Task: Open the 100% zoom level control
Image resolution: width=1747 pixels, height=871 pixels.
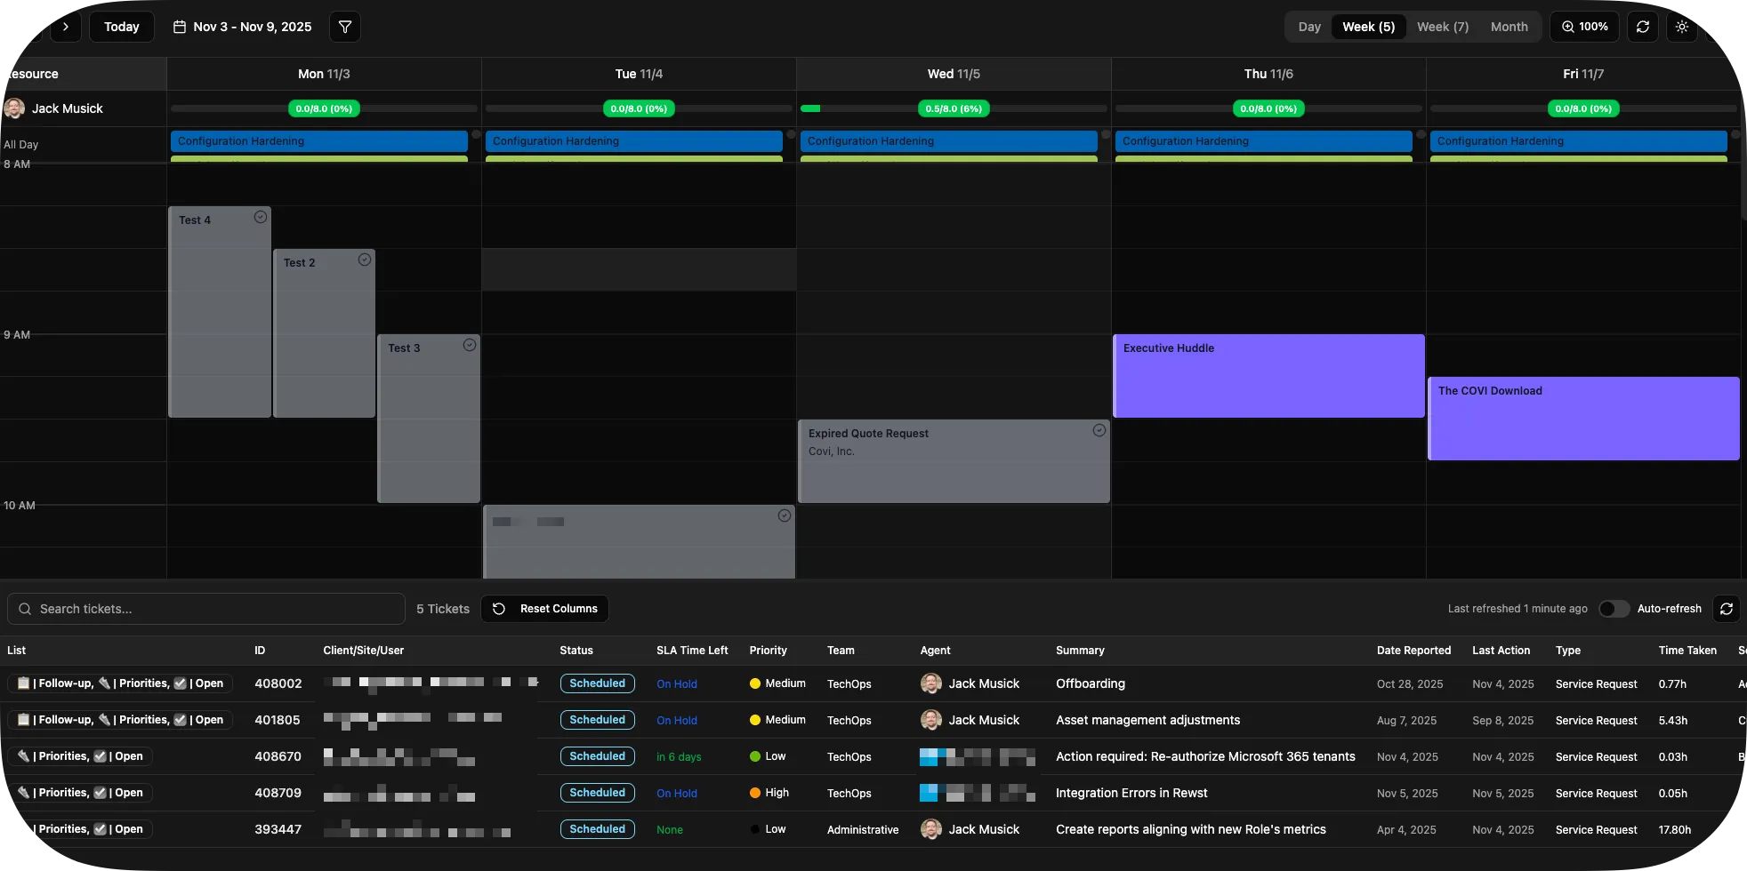Action: click(x=1585, y=27)
